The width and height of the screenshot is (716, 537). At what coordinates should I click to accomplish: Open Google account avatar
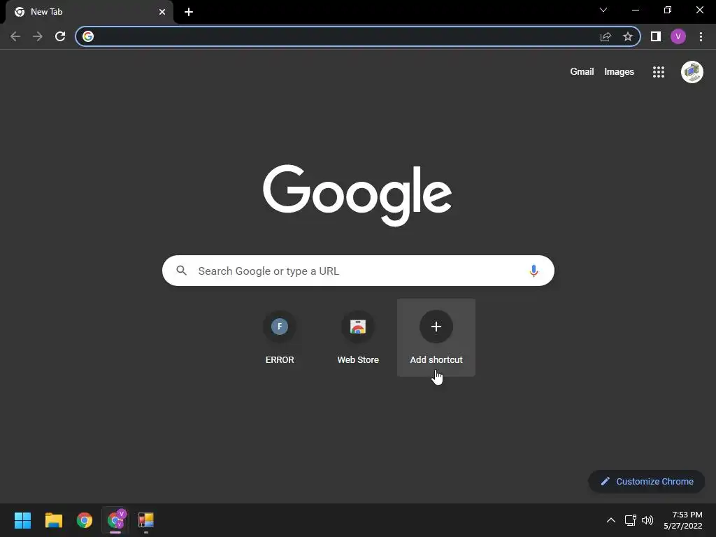coord(692,72)
